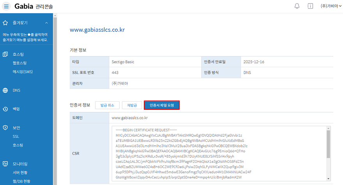Open the 모니터링 sidebar menu
The height and width of the screenshot is (185, 343).
20,164
